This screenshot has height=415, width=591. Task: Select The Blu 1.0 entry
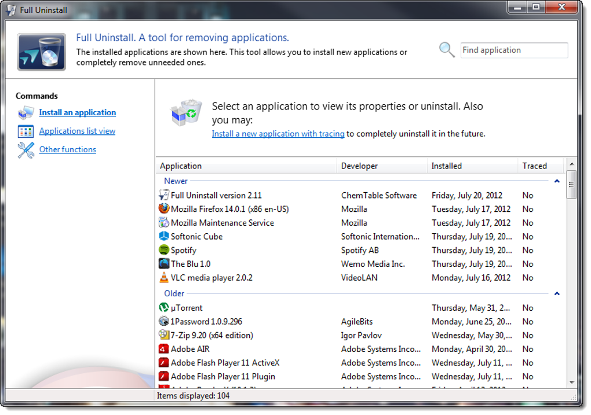pyautogui.click(x=191, y=264)
